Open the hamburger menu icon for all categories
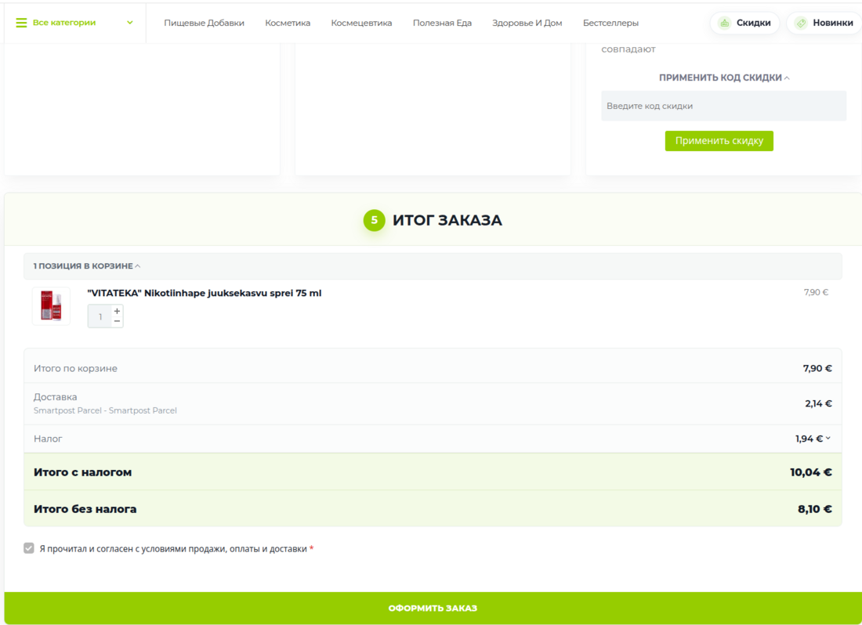The width and height of the screenshot is (862, 625). (21, 23)
